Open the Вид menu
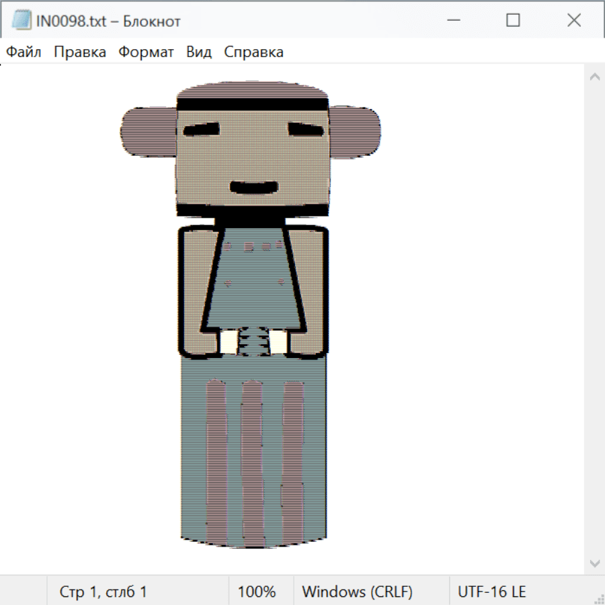Image resolution: width=605 pixels, height=605 pixels. [199, 52]
